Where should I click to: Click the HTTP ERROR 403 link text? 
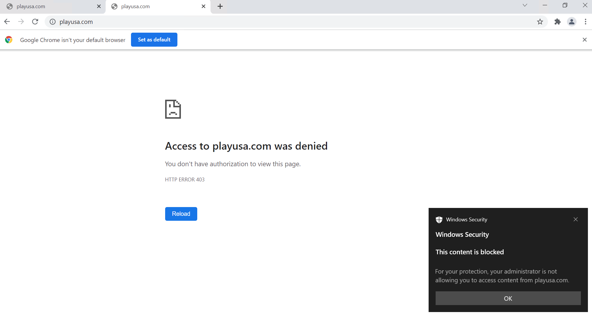(x=185, y=179)
